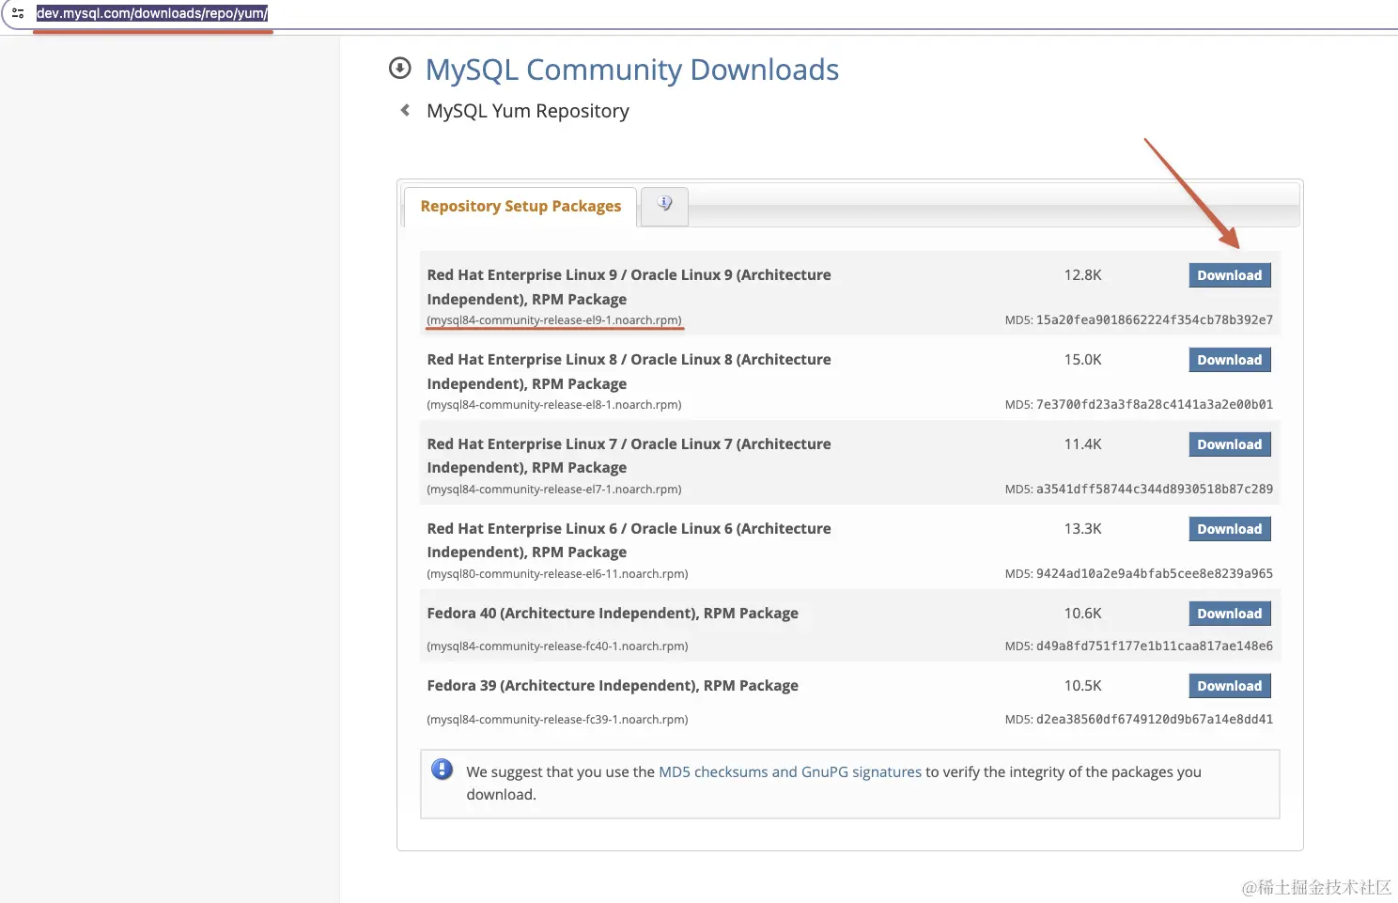Click filename mysql84-community-release-fc39-1.noarch.rpm
The height and width of the screenshot is (903, 1398).
[x=557, y=720]
